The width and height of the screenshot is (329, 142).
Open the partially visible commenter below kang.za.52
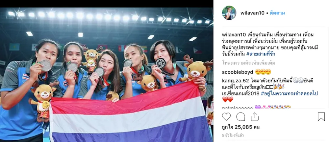[x=238, y=108]
